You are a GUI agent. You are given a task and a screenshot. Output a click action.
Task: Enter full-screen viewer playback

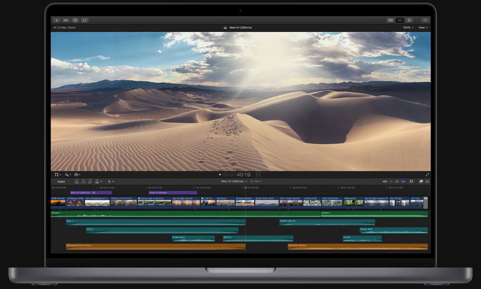point(428,175)
